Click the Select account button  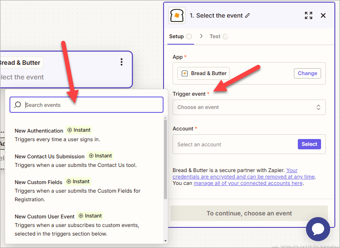click(309, 144)
